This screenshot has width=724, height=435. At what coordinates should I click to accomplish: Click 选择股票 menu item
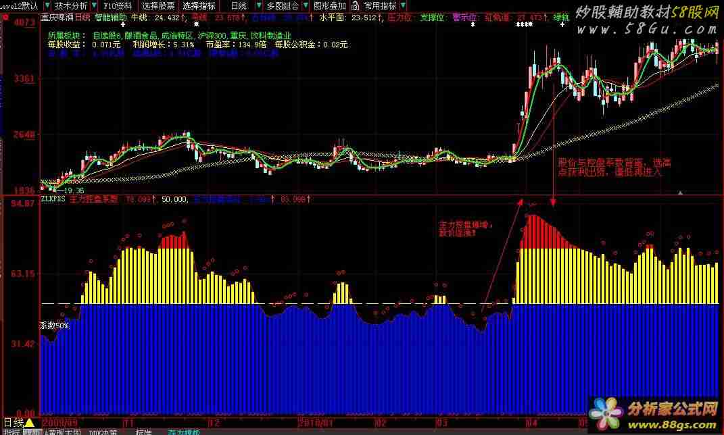pos(158,5)
